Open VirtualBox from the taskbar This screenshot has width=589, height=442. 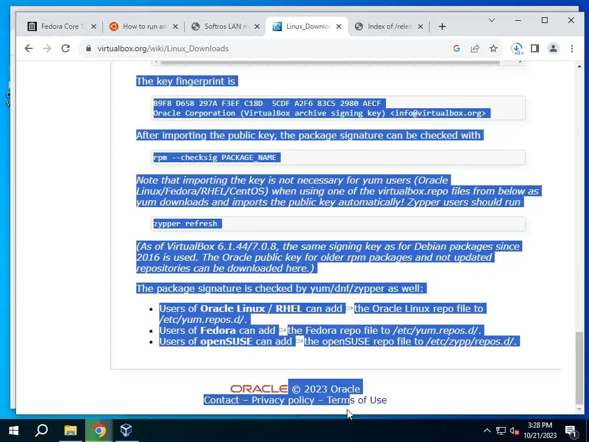(126, 430)
